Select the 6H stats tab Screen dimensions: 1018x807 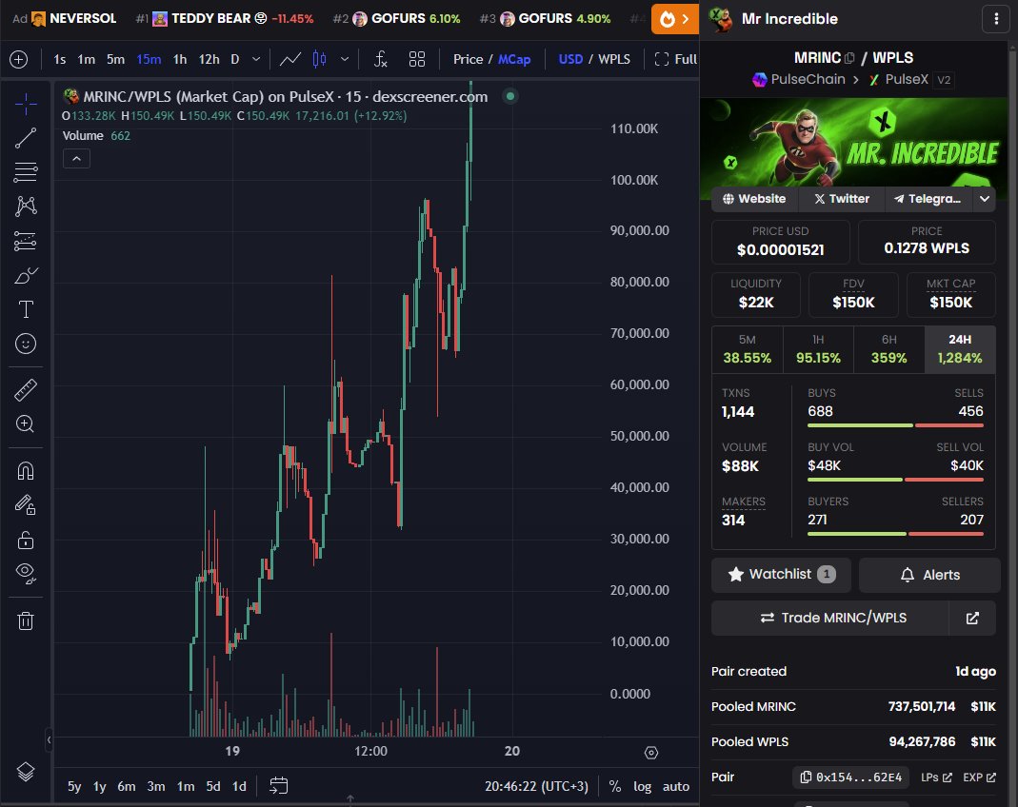pyautogui.click(x=888, y=349)
